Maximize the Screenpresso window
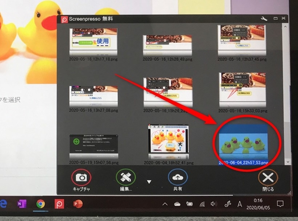298x221 pixels. click(x=275, y=18)
